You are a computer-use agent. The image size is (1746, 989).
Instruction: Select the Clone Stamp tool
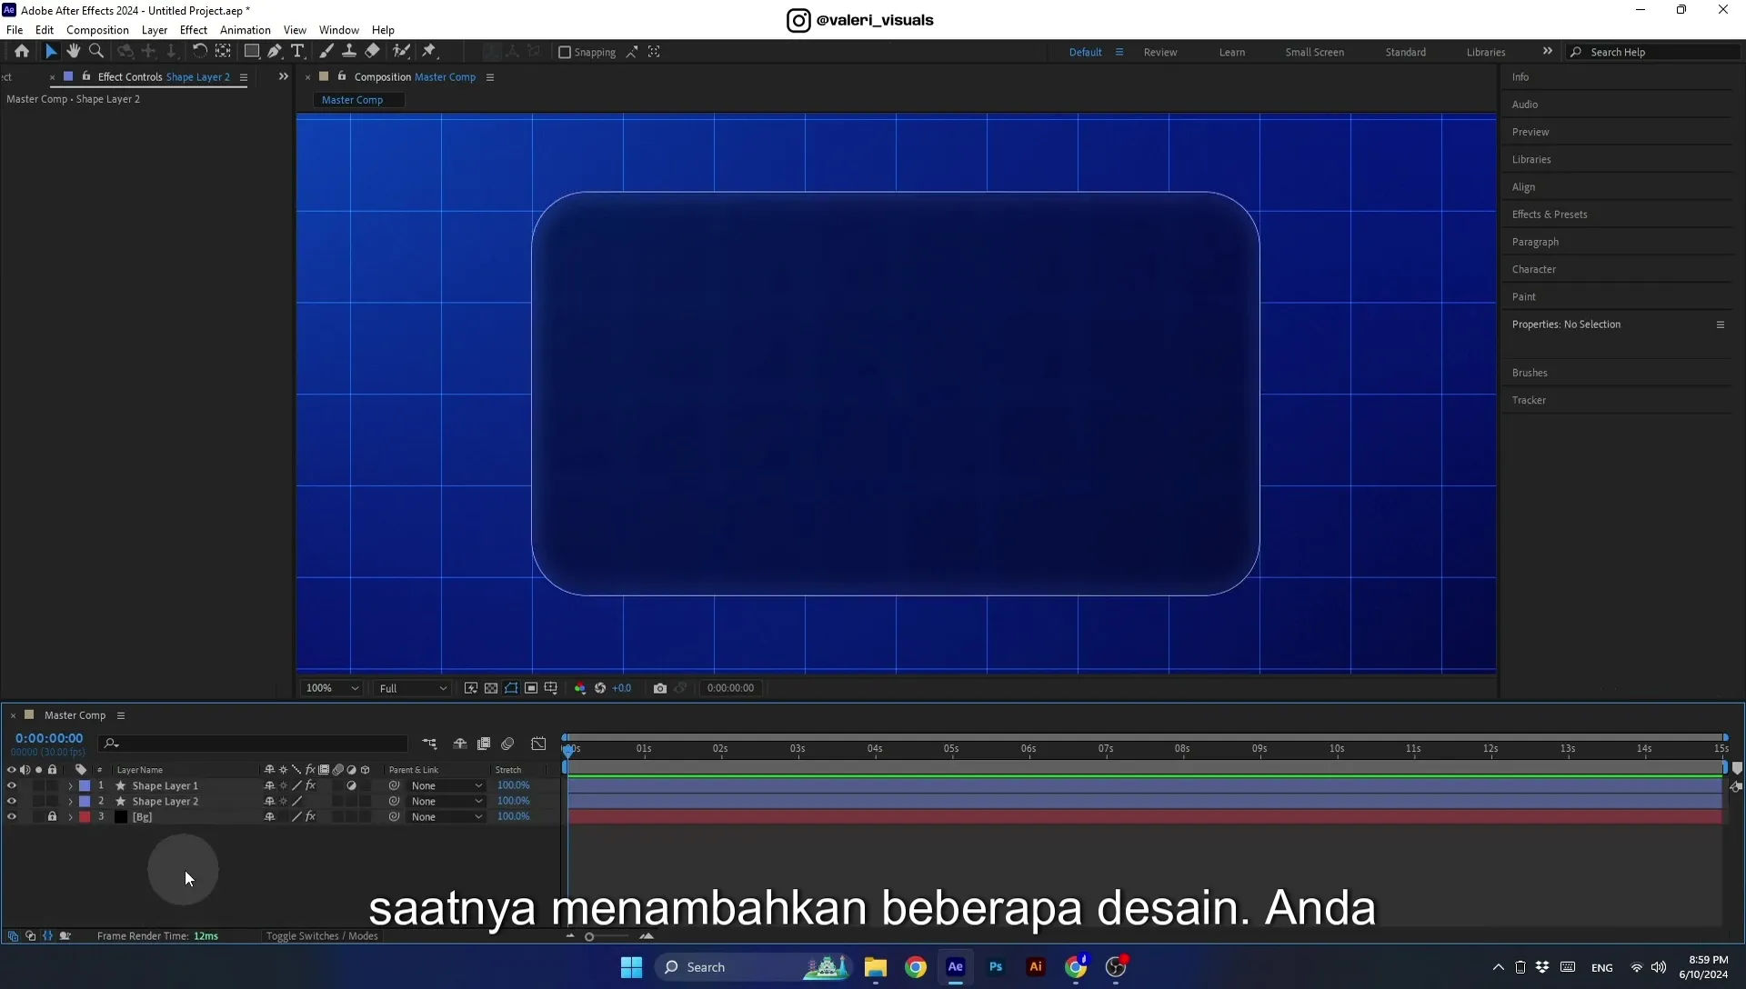(348, 52)
